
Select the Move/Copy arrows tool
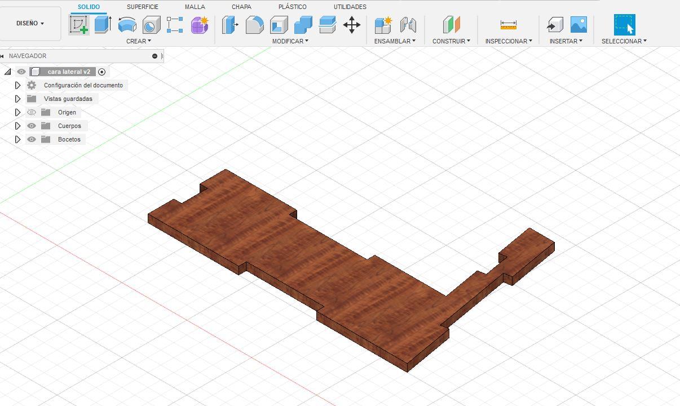click(352, 25)
